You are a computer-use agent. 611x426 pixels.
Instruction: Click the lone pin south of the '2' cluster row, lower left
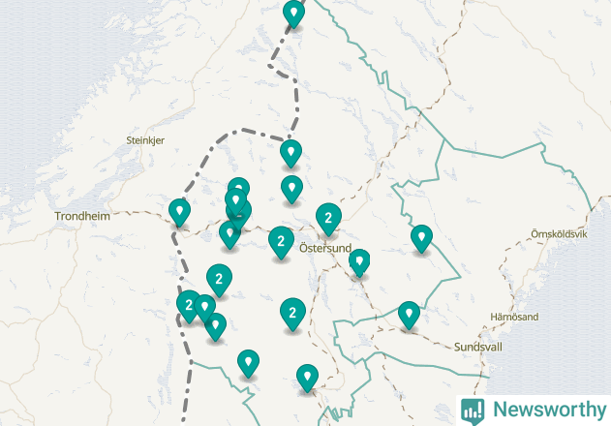[248, 363]
